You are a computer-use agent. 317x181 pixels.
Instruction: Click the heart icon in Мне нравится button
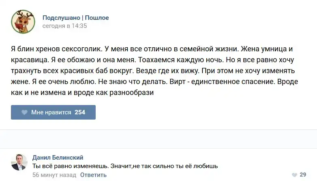(24, 112)
